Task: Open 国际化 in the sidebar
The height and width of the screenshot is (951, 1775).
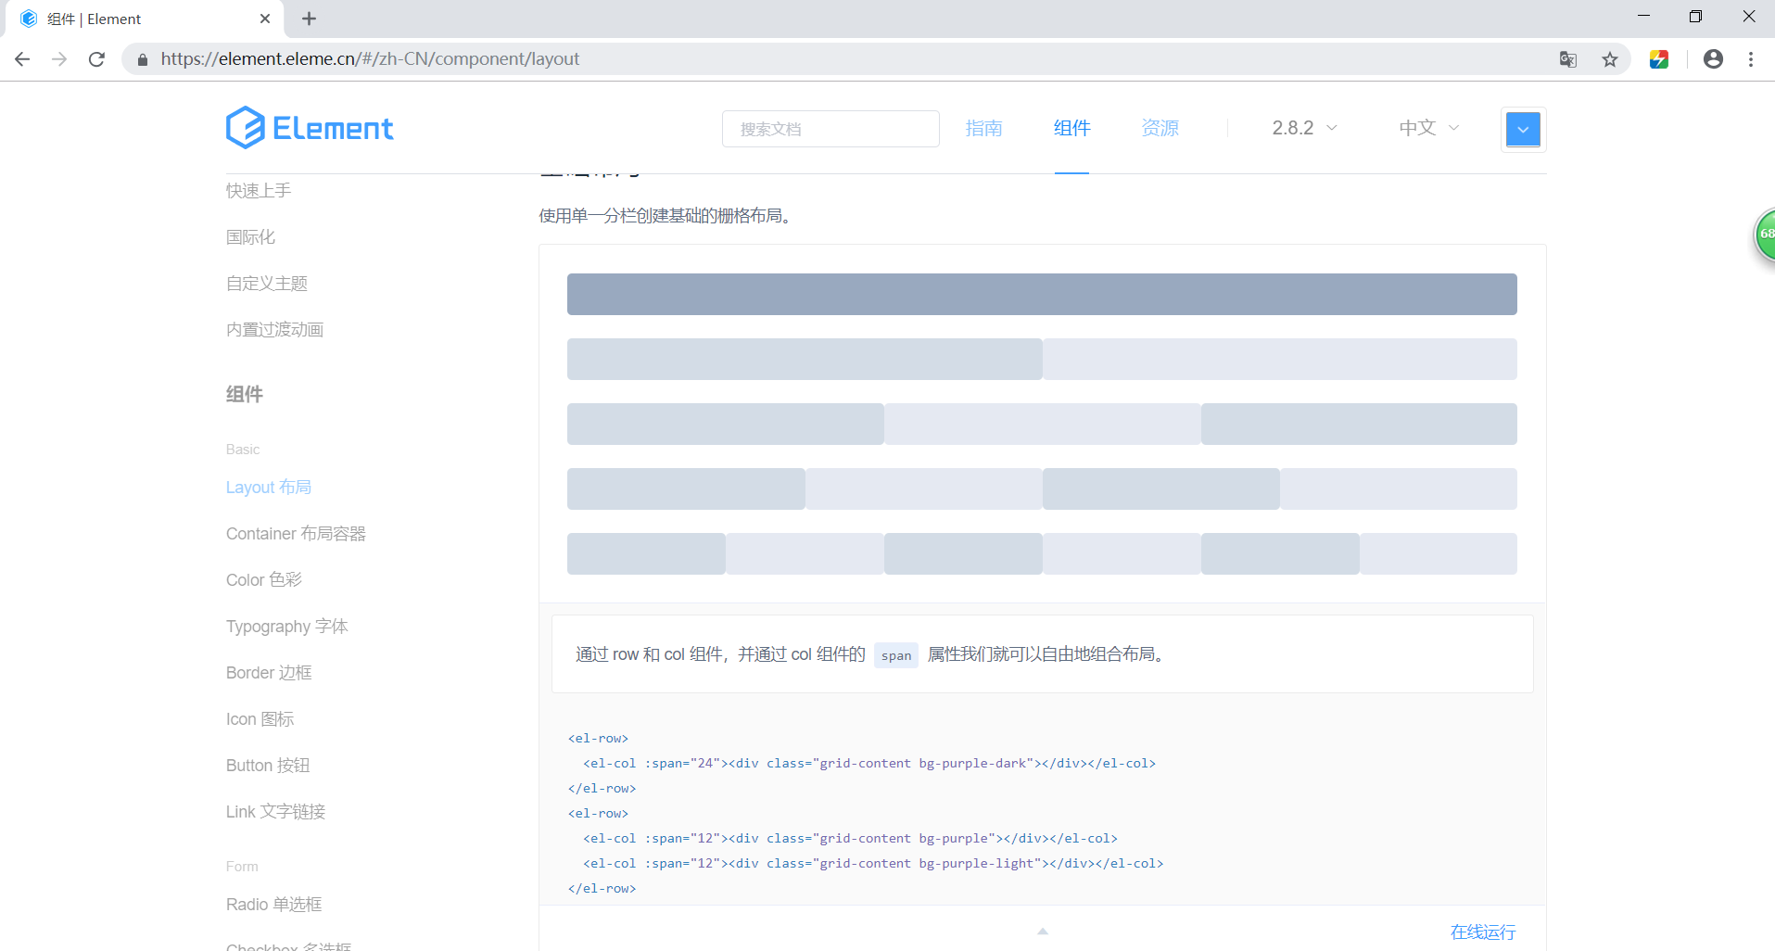Action: pyautogui.click(x=250, y=237)
